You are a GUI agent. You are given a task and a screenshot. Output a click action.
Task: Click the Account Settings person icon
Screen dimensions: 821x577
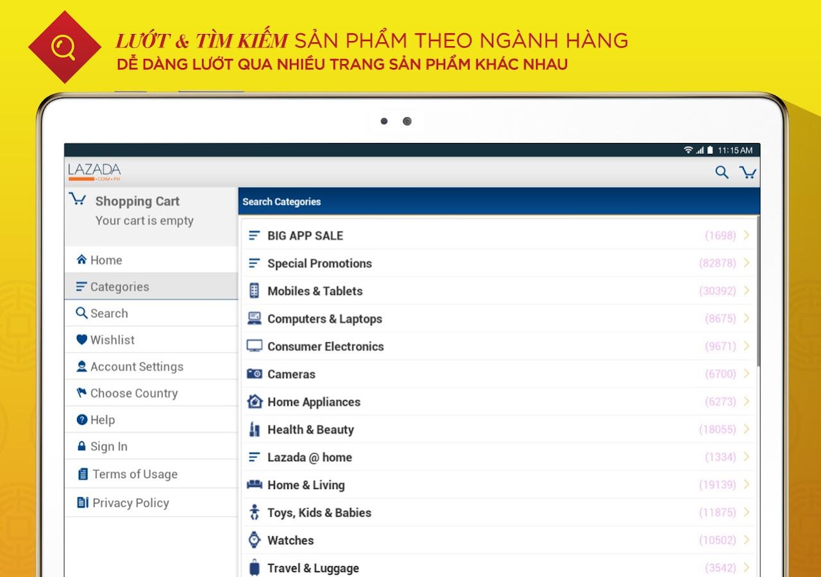[81, 367]
